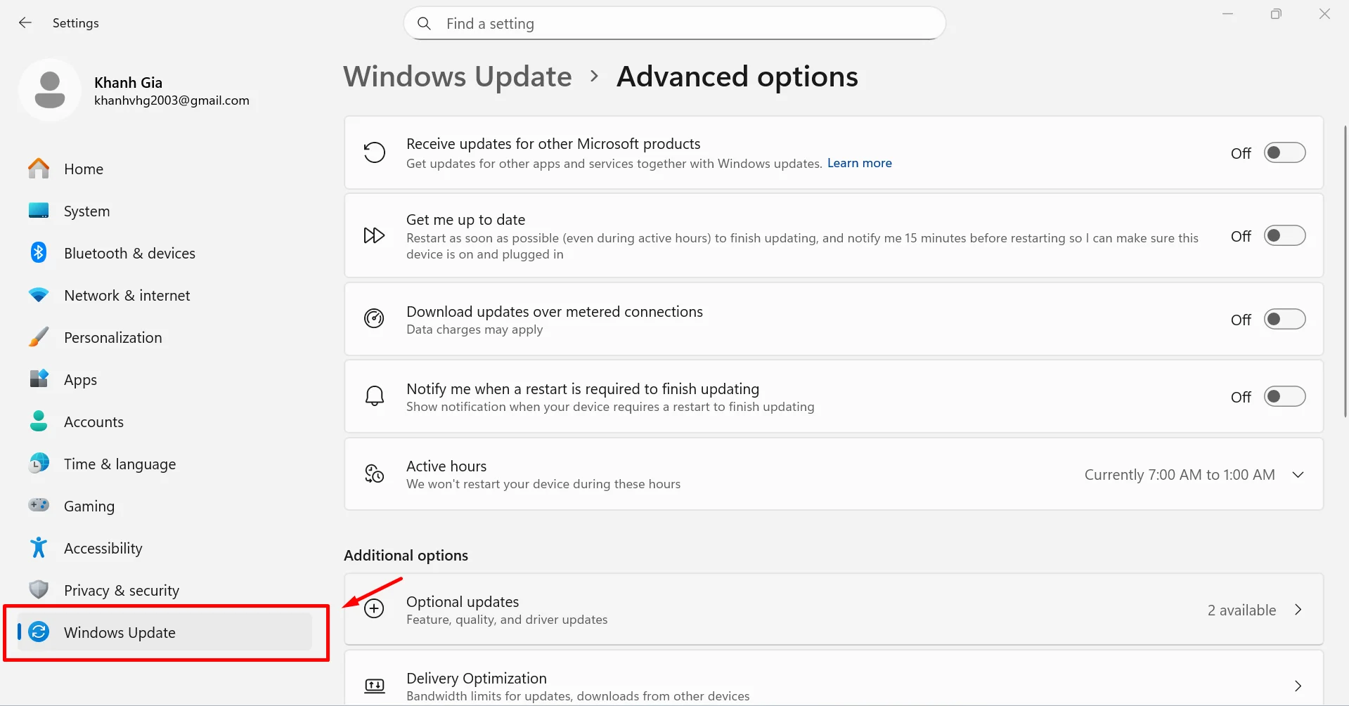Click the khanhvhg2003@gmail.com account email
Screen dimensions: 1349x706
tap(172, 100)
